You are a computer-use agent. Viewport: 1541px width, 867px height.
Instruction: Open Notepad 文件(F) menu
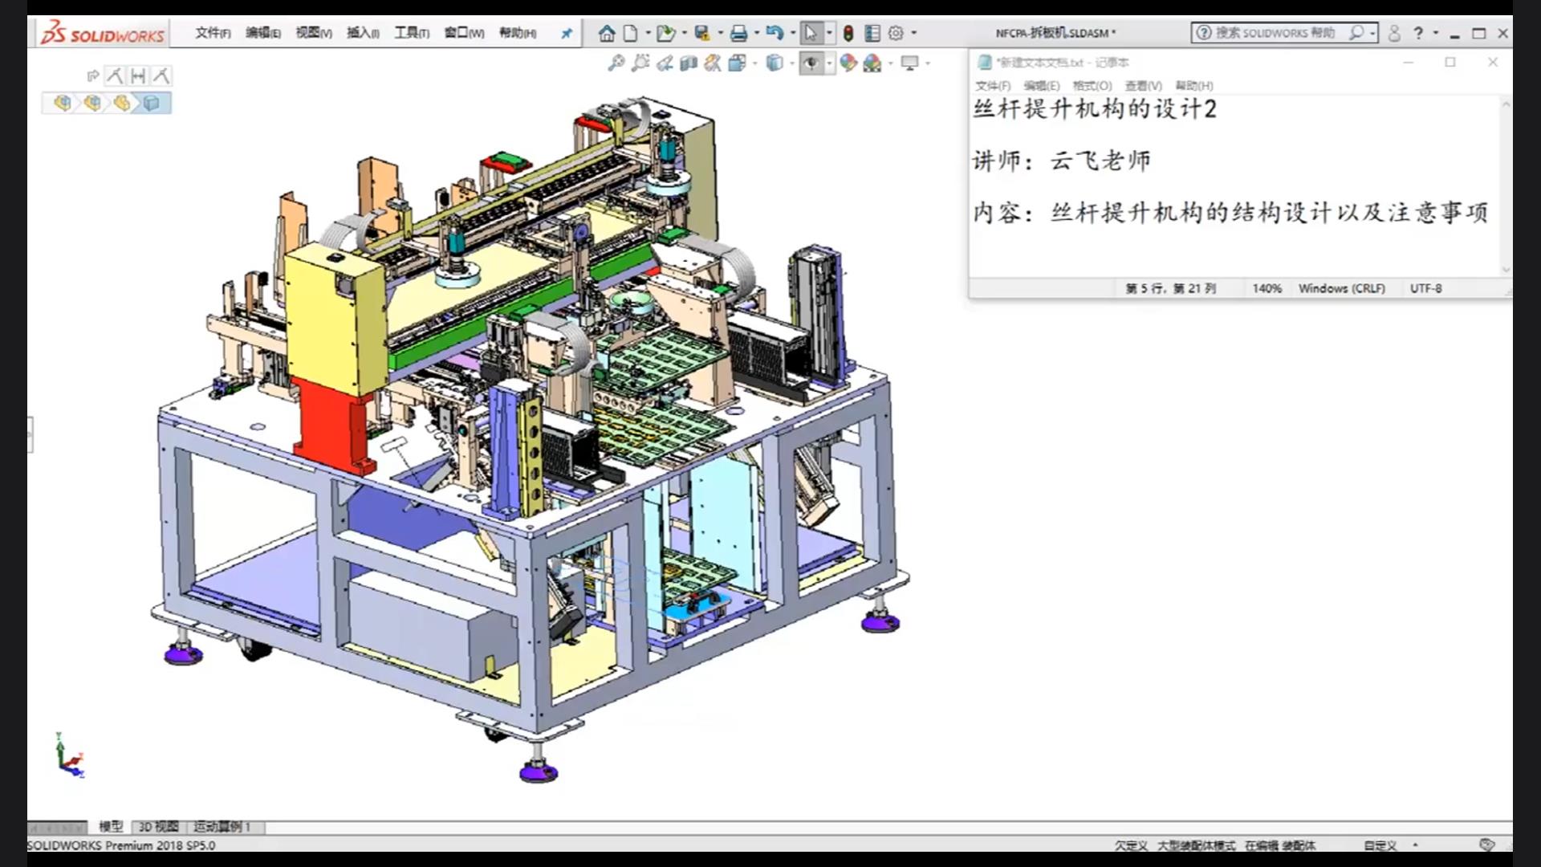[993, 86]
